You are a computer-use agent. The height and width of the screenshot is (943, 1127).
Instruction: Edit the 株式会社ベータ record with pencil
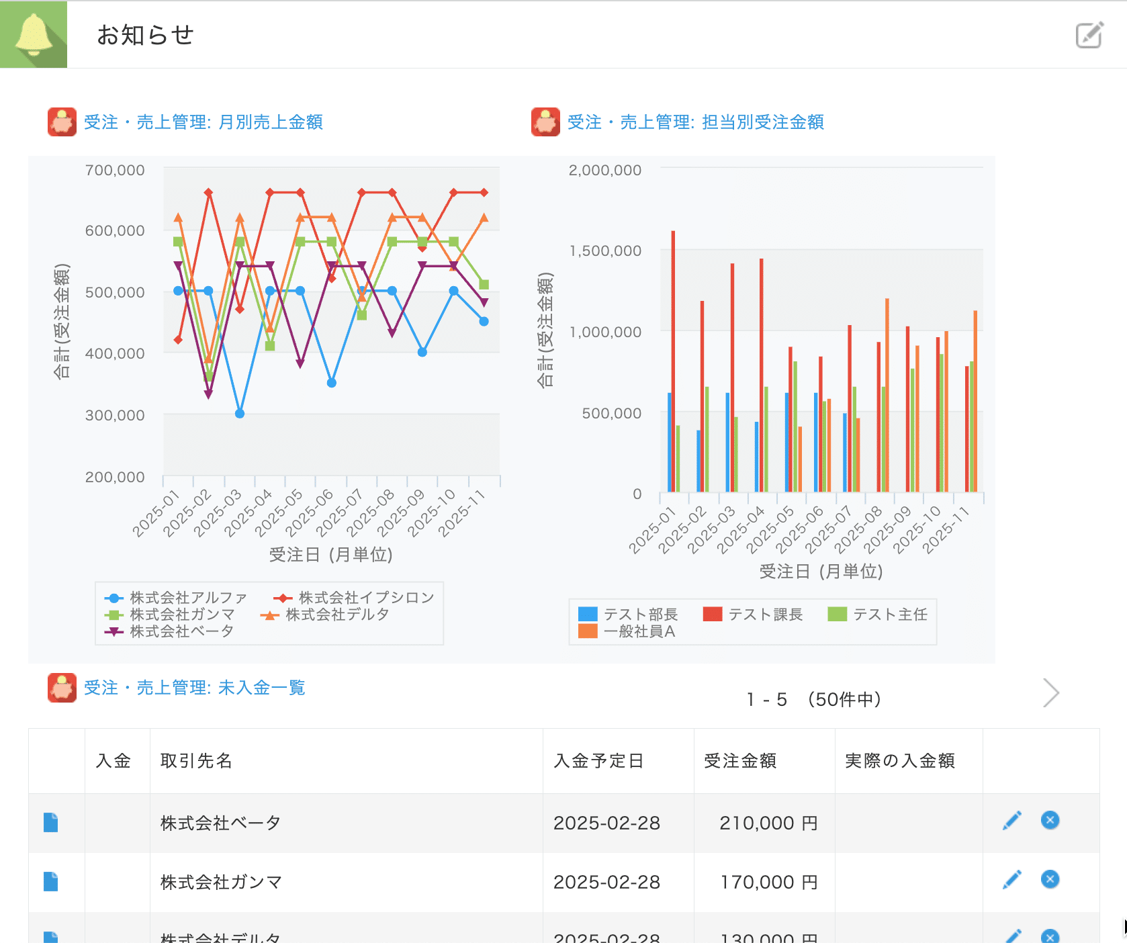point(1012,820)
